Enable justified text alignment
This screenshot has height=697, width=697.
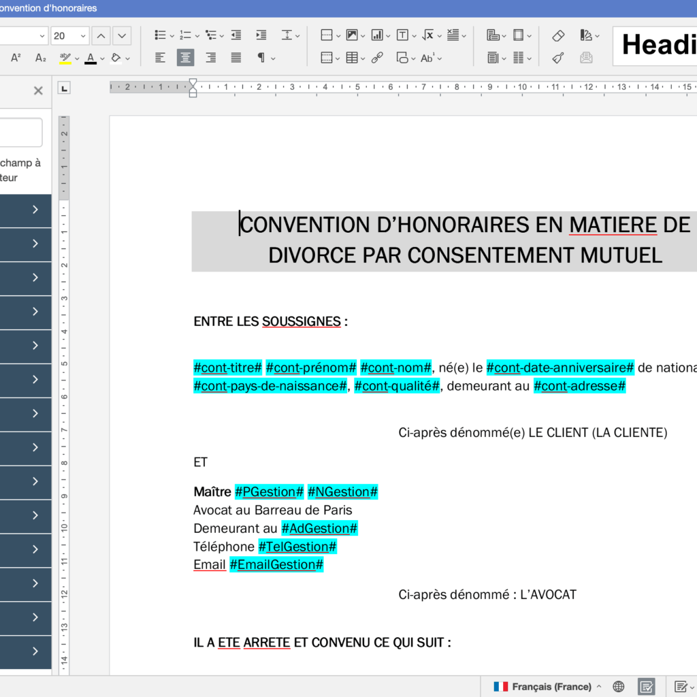pos(236,58)
